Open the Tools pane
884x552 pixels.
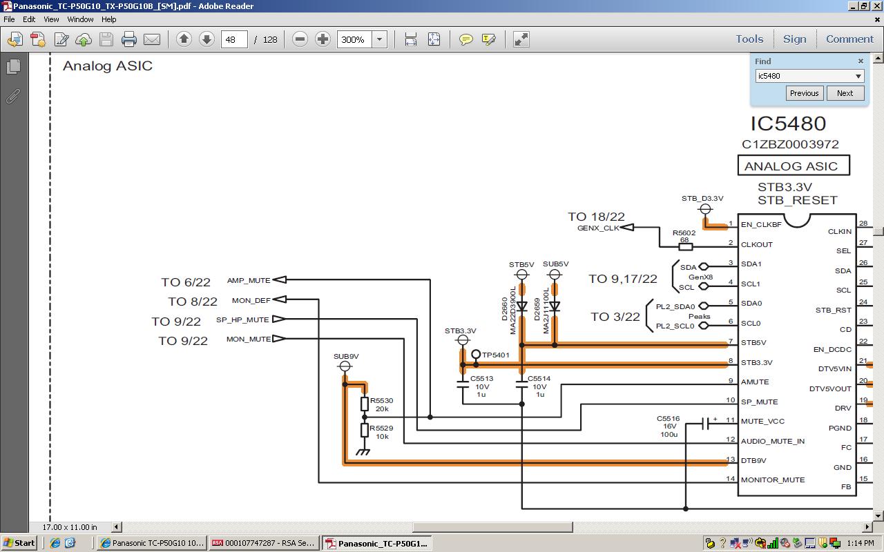(x=749, y=39)
